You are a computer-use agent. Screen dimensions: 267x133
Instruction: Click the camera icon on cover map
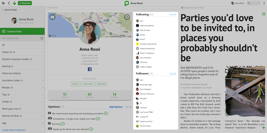tap(52, 17)
